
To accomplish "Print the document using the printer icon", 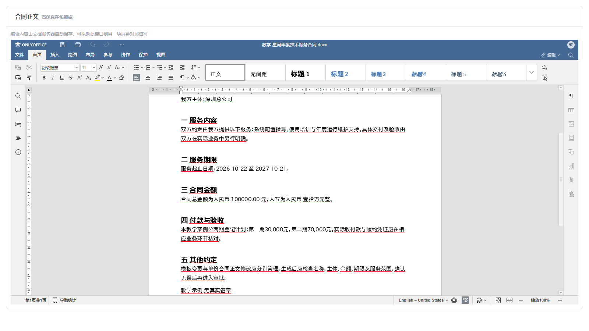I will (77, 45).
